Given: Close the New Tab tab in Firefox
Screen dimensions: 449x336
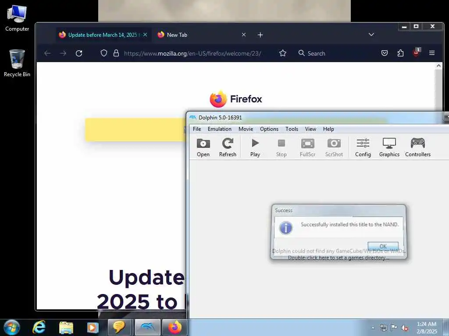Looking at the screenshot, I should click(x=244, y=35).
